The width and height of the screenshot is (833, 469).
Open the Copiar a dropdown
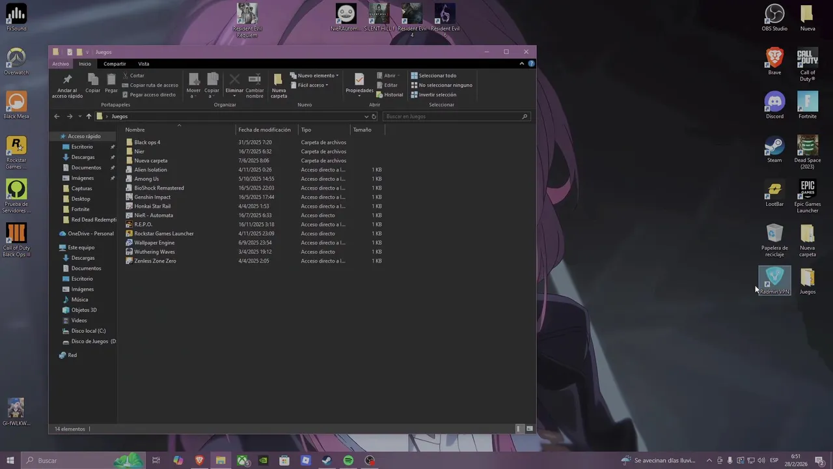pyautogui.click(x=212, y=85)
